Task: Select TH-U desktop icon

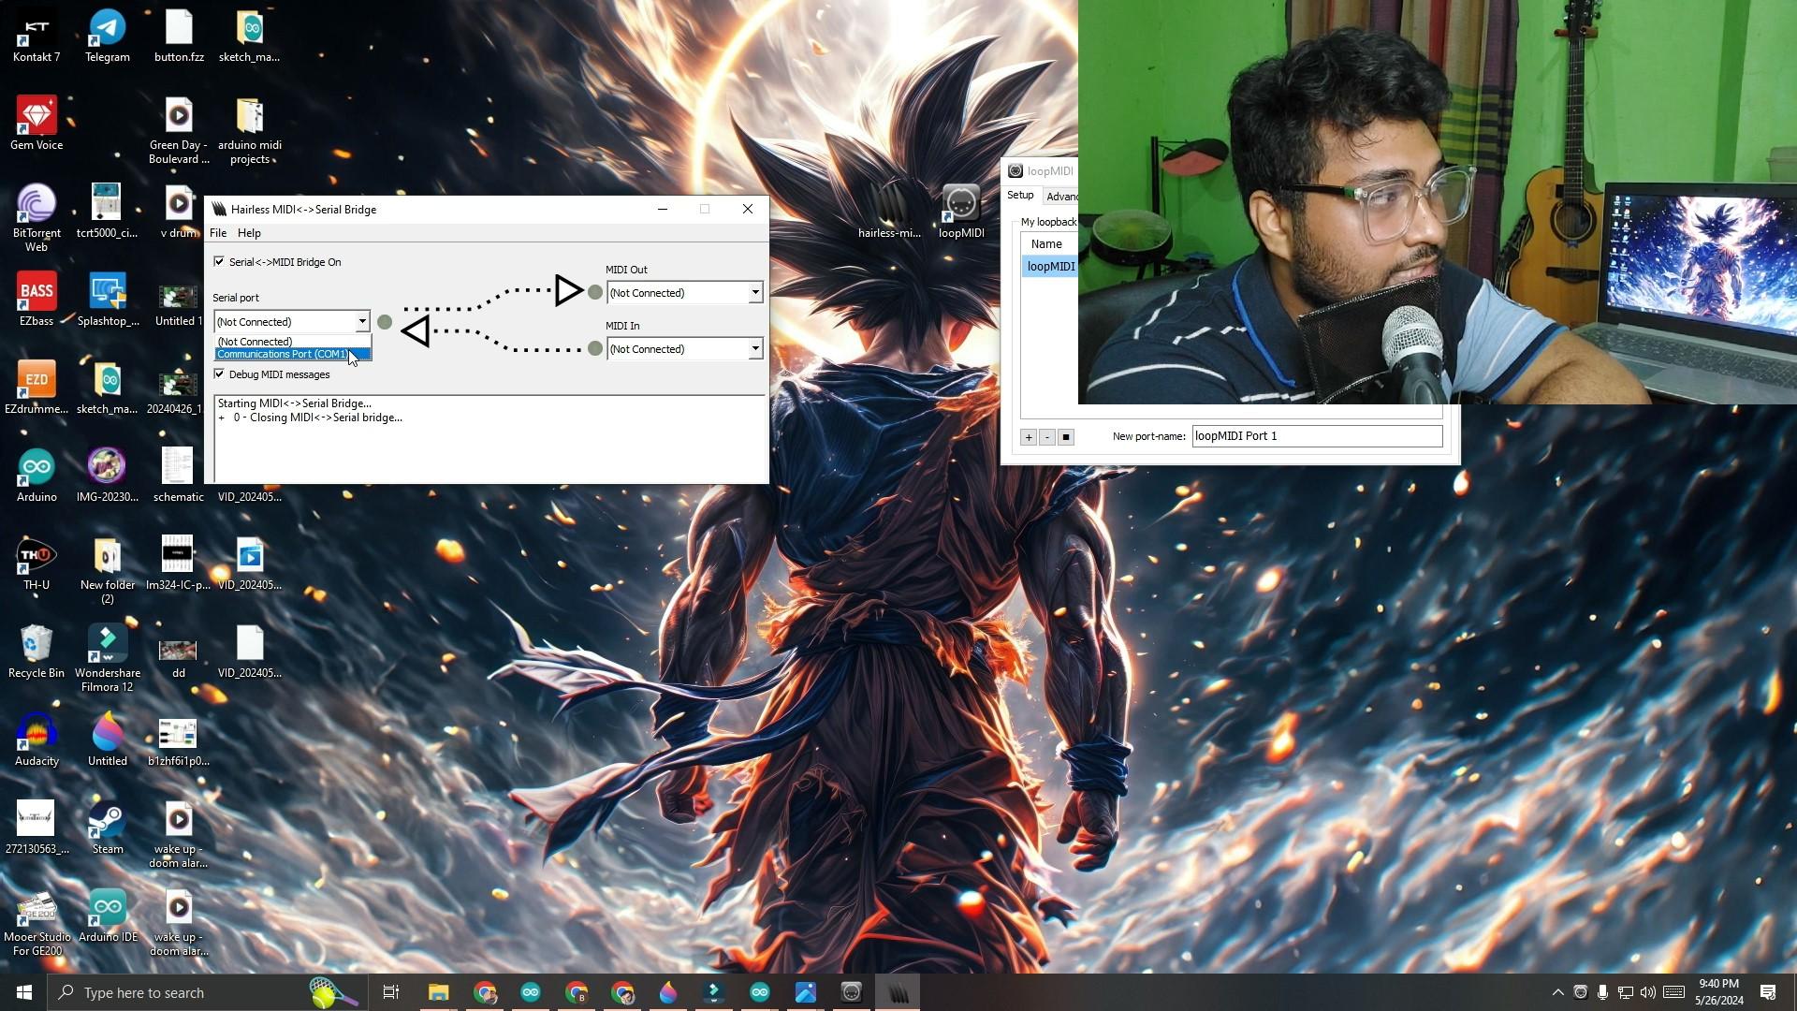Action: pyautogui.click(x=37, y=564)
